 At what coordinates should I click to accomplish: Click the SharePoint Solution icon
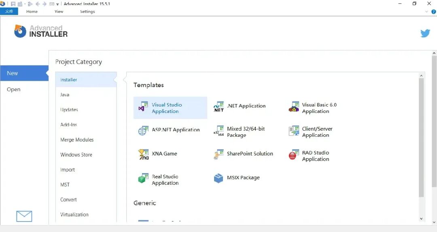pyautogui.click(x=218, y=155)
